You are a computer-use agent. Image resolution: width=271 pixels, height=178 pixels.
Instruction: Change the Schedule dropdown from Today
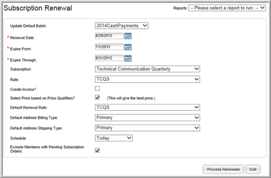pos(114,138)
